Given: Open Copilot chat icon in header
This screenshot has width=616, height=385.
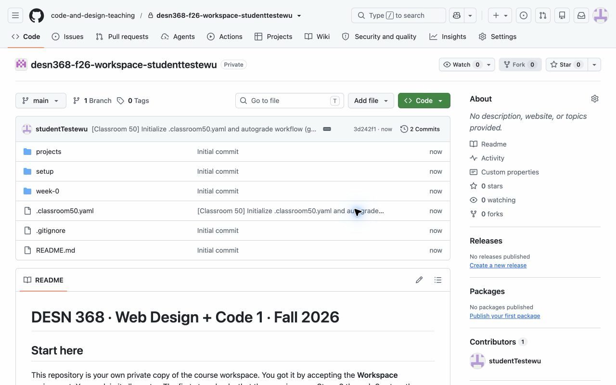Looking at the screenshot, I should (456, 15).
